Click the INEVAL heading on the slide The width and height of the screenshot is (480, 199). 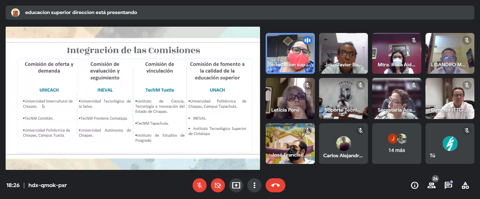pyautogui.click(x=105, y=90)
